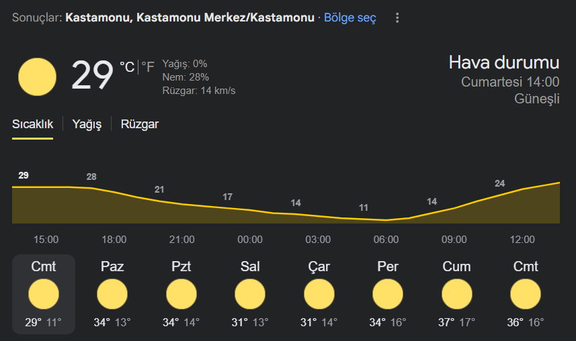The width and height of the screenshot is (576, 341).
Task: Select Sal (Tuesday) forecast sun icon
Action: (250, 294)
